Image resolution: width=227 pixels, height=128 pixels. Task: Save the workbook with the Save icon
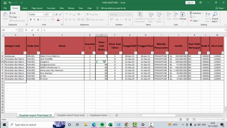pos(5,3)
